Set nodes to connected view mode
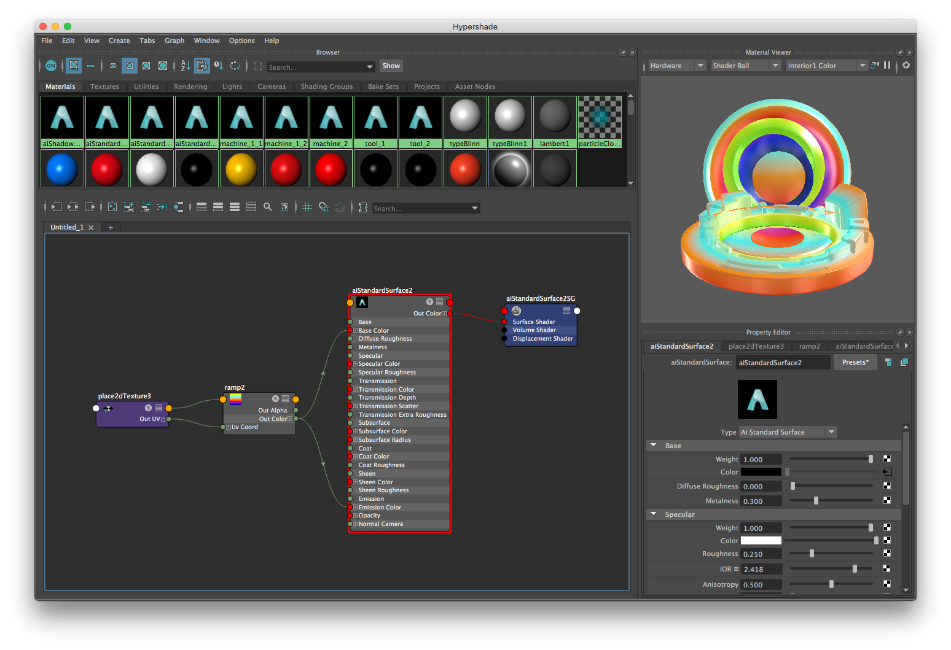951x650 pixels. [218, 207]
